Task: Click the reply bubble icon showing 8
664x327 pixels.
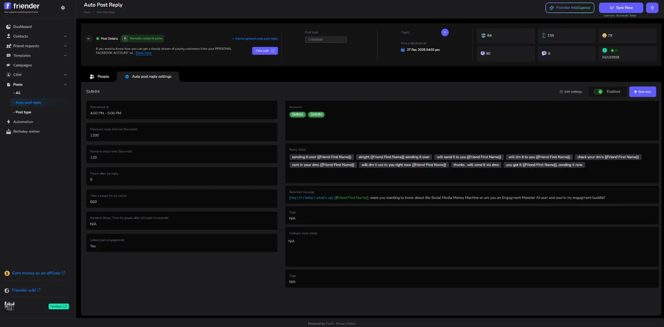Action: click(x=544, y=53)
